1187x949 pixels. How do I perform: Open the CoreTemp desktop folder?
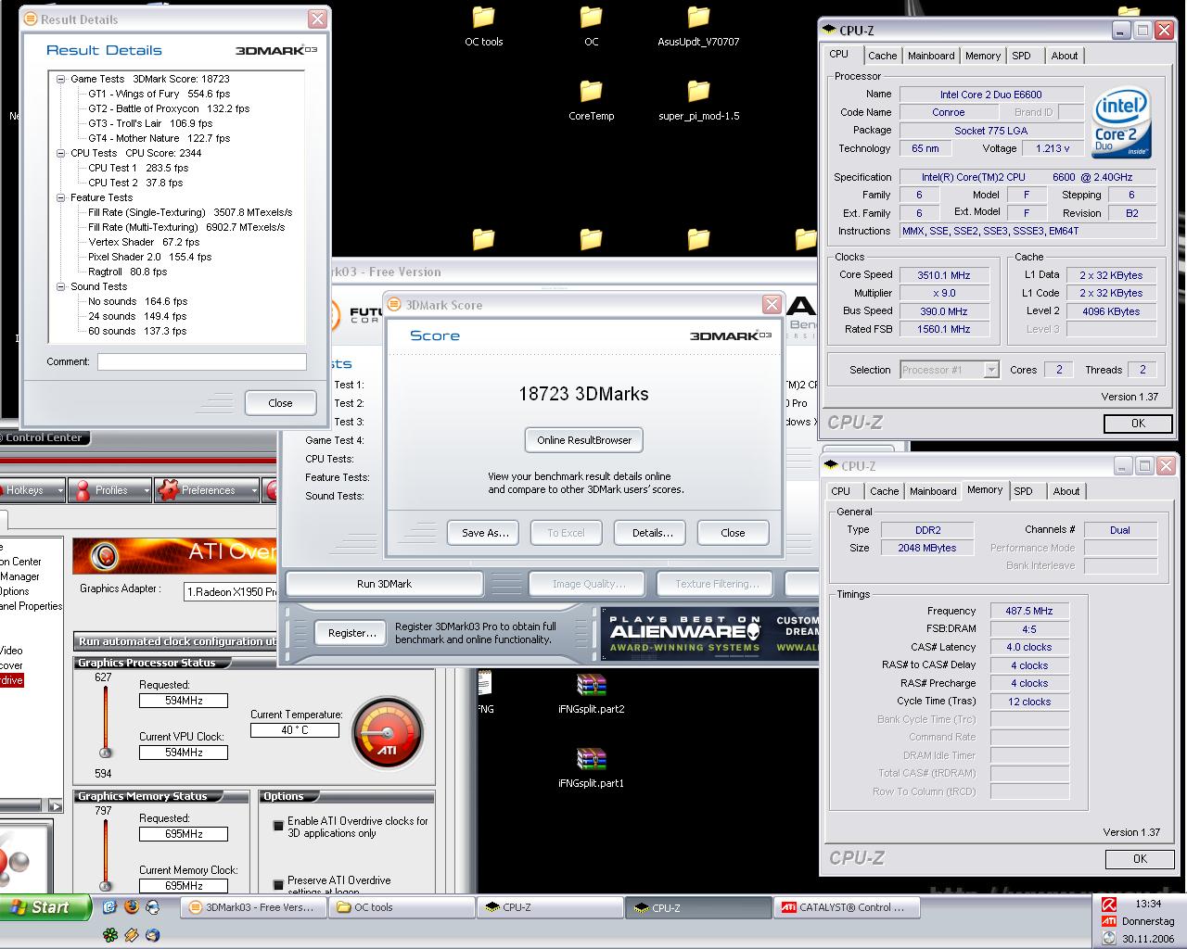(591, 99)
